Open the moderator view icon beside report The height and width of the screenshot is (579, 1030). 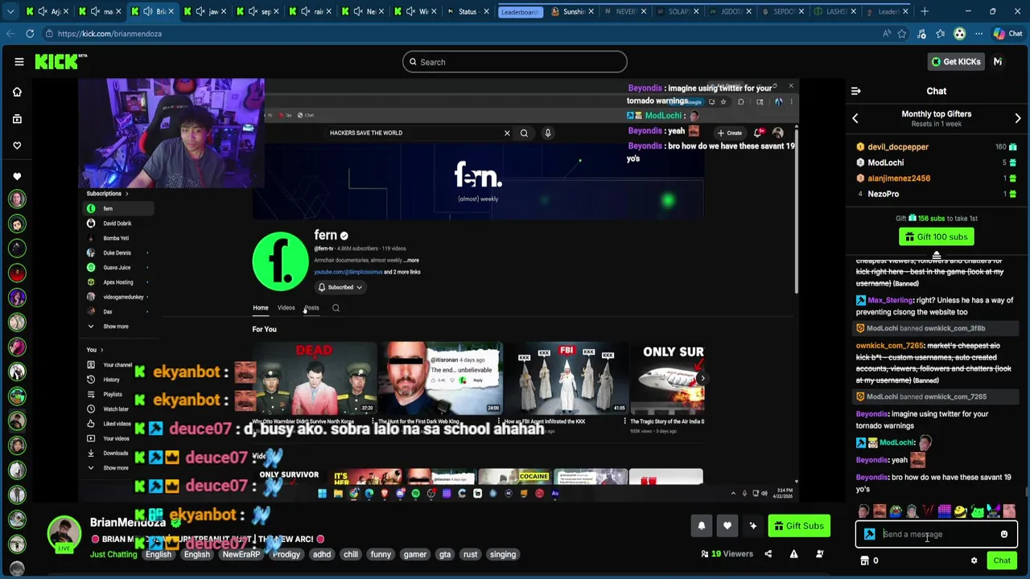pyautogui.click(x=819, y=554)
